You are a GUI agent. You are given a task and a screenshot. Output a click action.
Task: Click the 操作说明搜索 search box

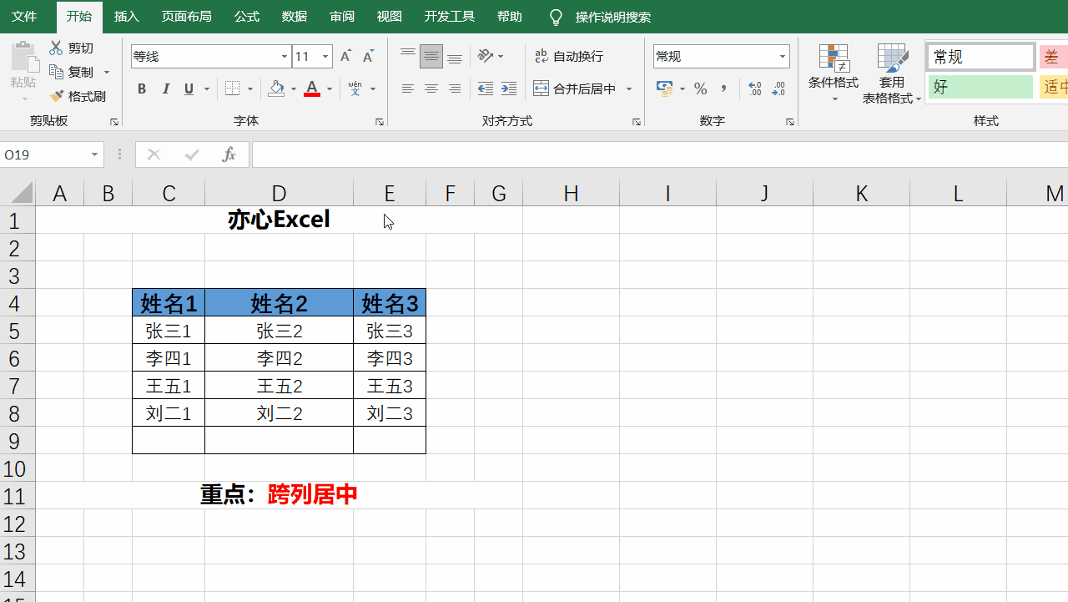612,17
